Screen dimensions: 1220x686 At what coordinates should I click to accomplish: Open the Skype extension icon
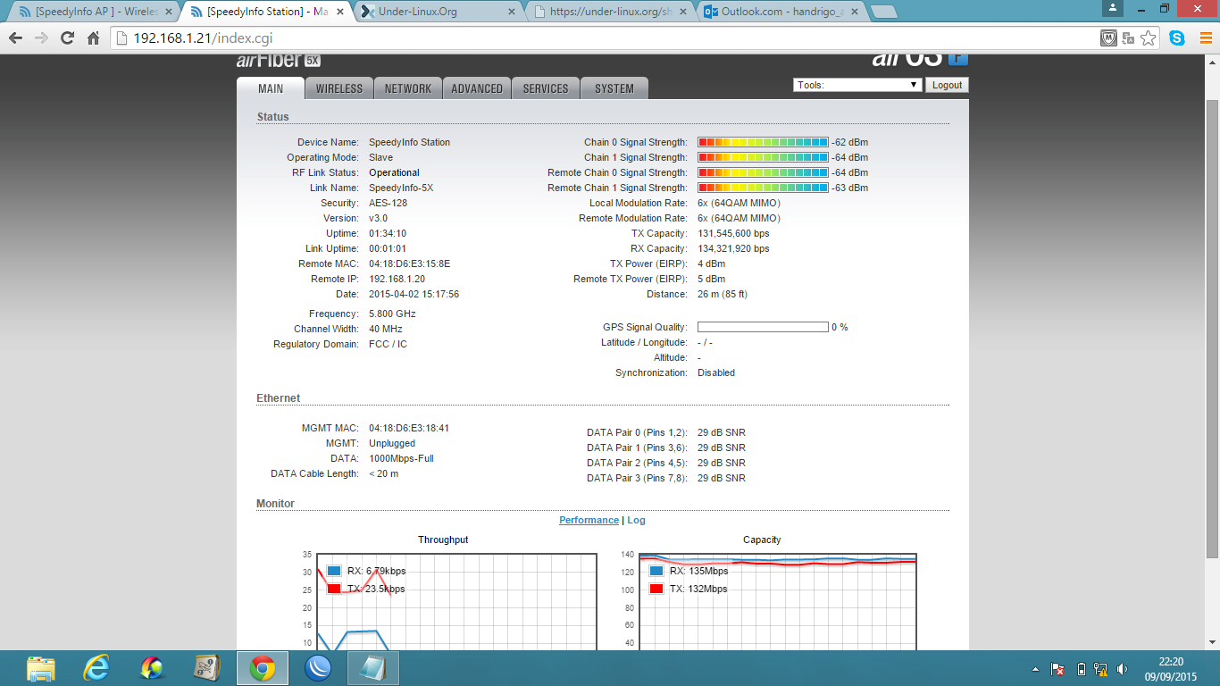tap(1177, 38)
